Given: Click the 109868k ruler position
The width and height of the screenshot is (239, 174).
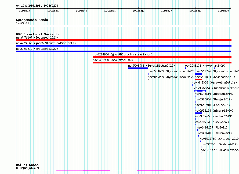Looking at the screenshot, I should (x=195, y=11).
